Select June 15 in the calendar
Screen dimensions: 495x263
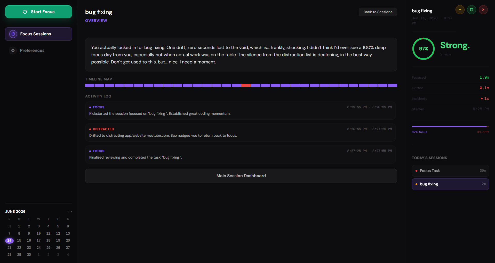tap(19, 240)
